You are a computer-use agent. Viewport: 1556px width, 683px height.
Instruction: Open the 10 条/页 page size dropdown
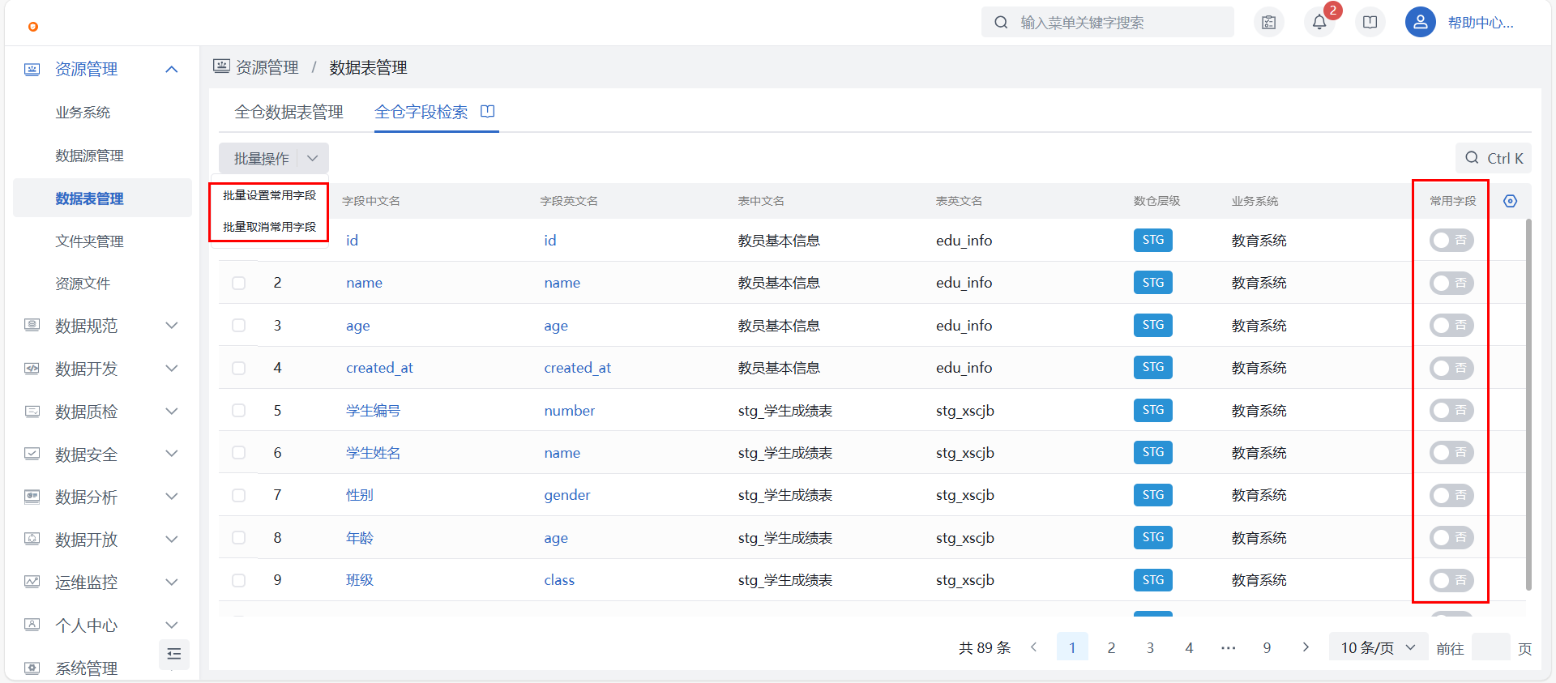[1379, 647]
